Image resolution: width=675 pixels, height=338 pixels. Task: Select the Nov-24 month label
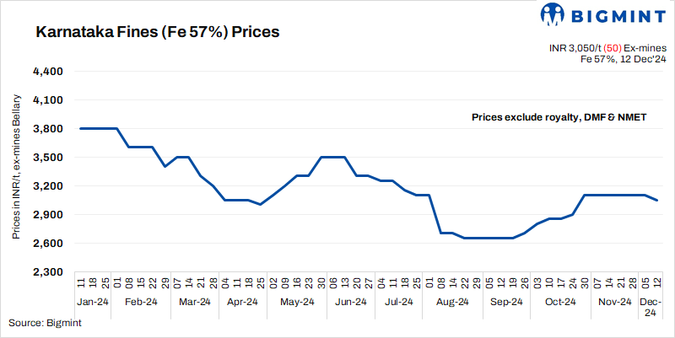tap(615, 302)
